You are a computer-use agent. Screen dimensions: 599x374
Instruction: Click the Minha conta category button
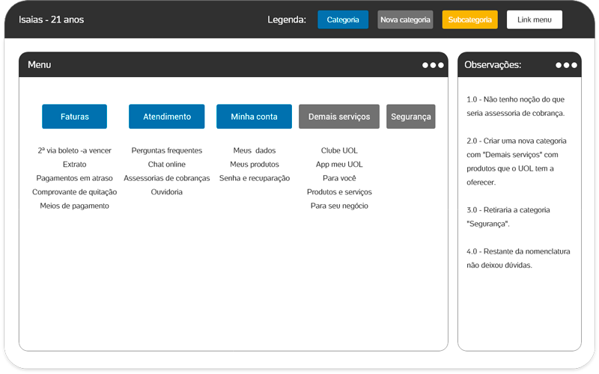pyautogui.click(x=254, y=117)
